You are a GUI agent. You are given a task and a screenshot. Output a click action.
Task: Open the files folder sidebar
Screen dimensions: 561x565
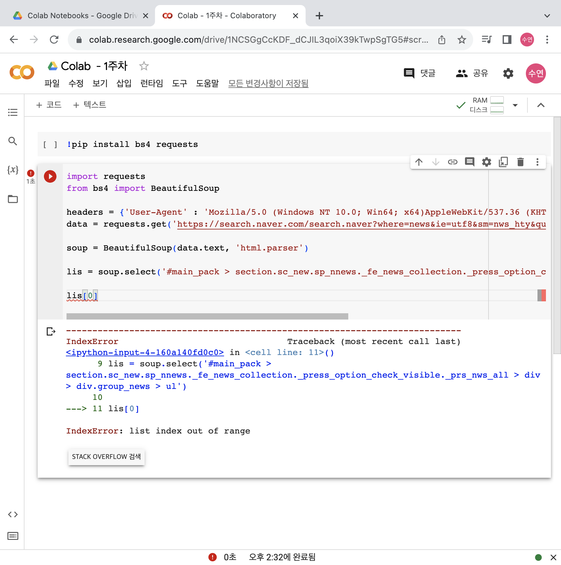tap(13, 199)
